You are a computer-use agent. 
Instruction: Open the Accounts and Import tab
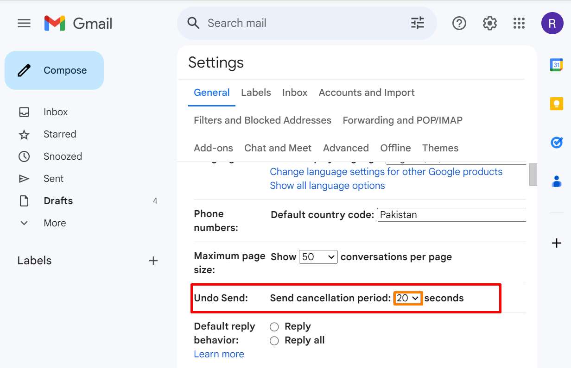click(367, 93)
